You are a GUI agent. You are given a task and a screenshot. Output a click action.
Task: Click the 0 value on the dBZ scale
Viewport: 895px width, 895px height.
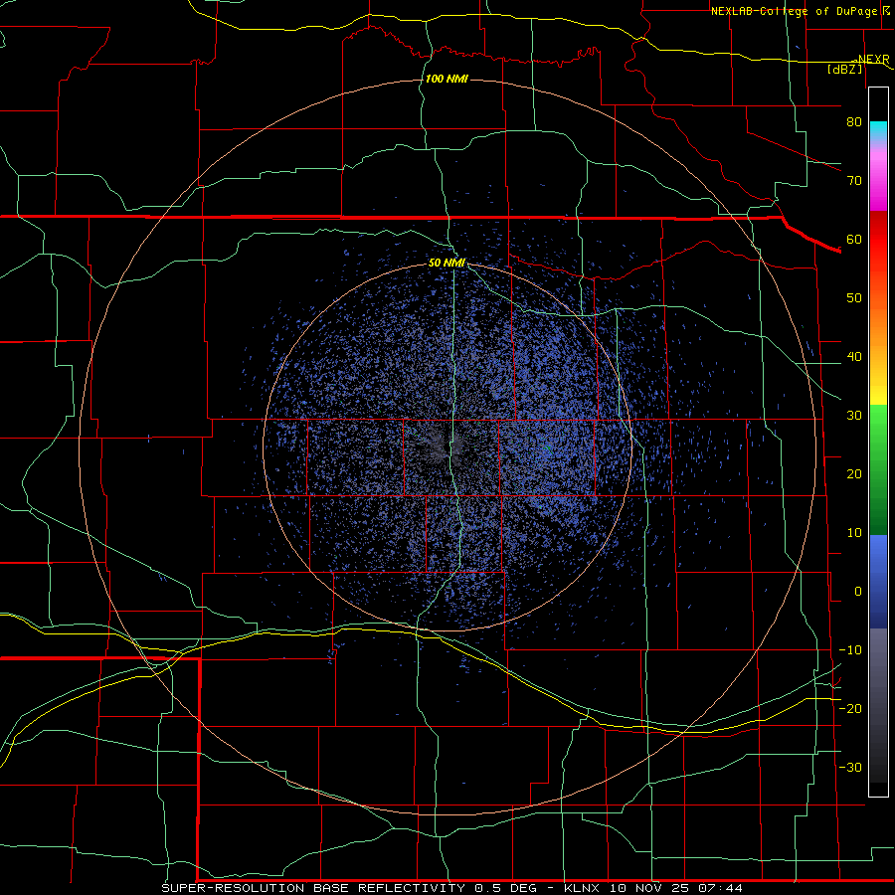[858, 592]
